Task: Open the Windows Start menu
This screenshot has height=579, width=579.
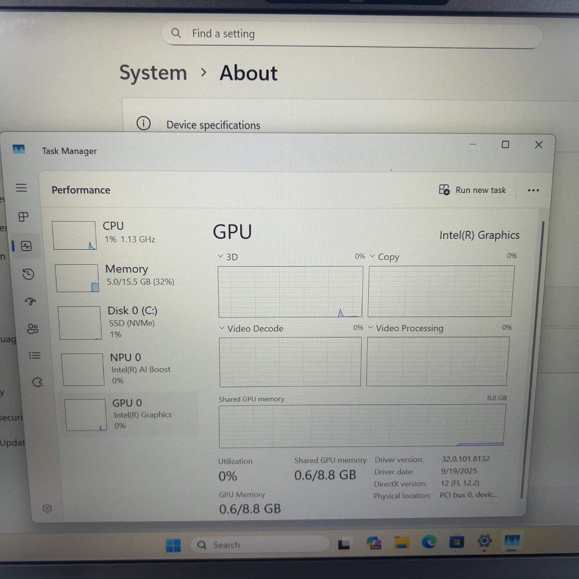Action: pos(173,545)
